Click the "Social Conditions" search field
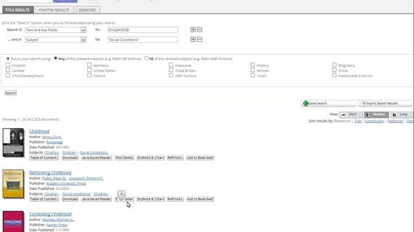The height and width of the screenshot is (232, 414). [142, 40]
